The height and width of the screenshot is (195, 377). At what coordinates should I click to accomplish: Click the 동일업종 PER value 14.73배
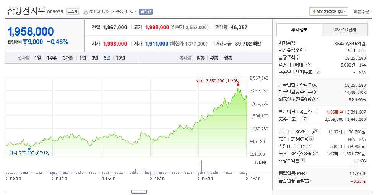(x=357, y=174)
